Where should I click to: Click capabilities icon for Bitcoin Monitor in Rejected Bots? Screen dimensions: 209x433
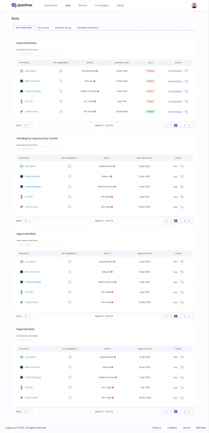70,367
